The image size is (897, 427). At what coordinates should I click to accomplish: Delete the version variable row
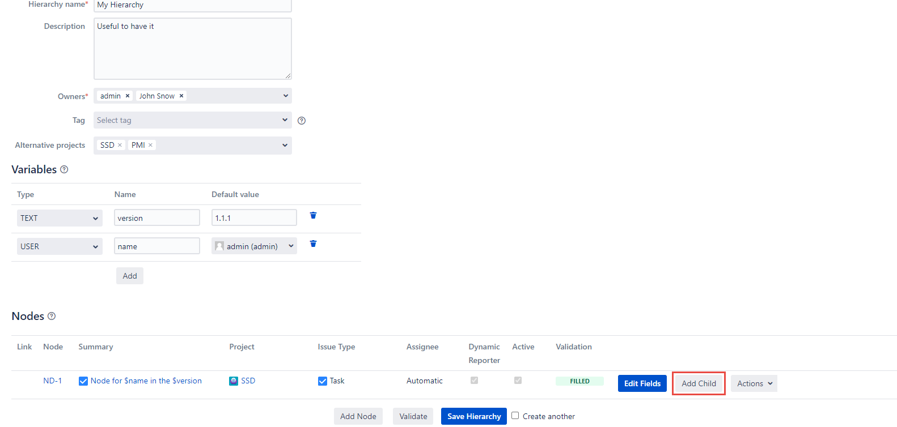313,215
